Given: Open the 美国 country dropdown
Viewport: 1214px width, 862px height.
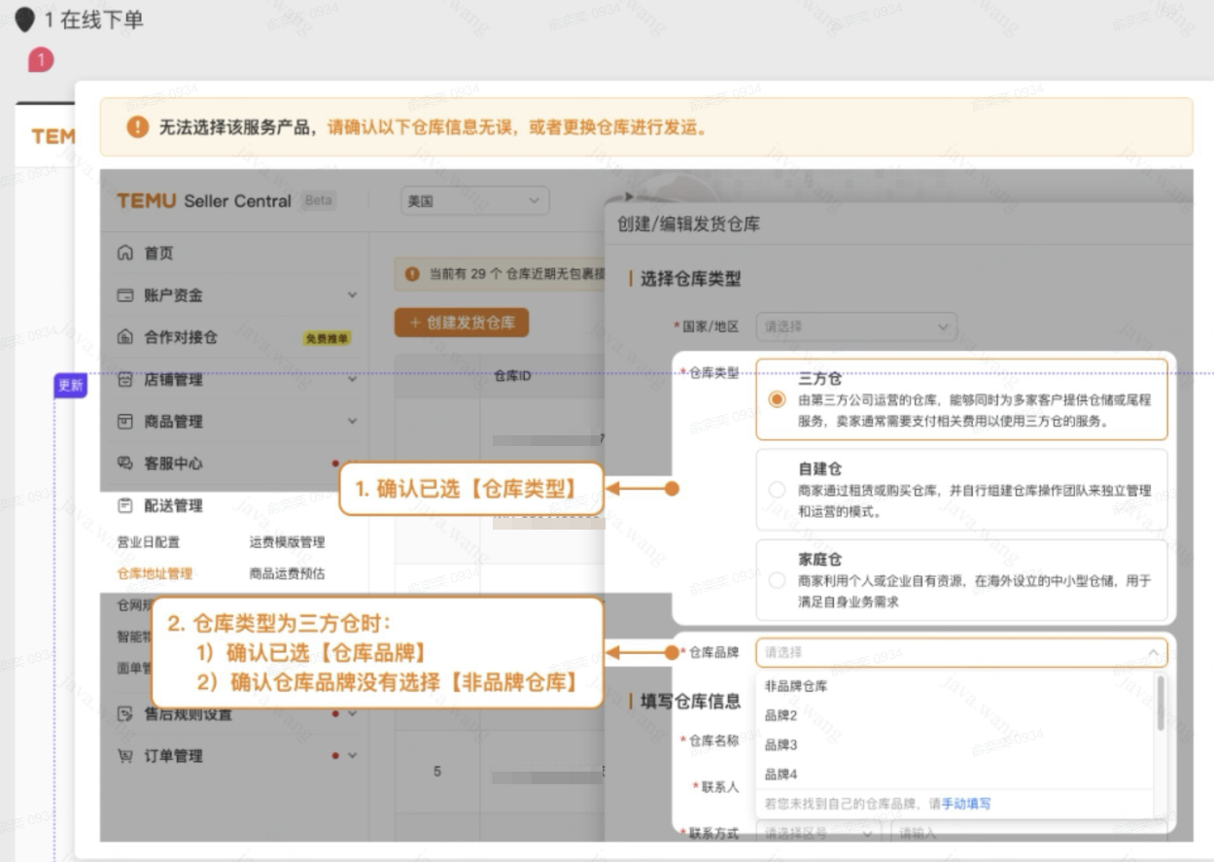Looking at the screenshot, I should pyautogui.click(x=474, y=201).
